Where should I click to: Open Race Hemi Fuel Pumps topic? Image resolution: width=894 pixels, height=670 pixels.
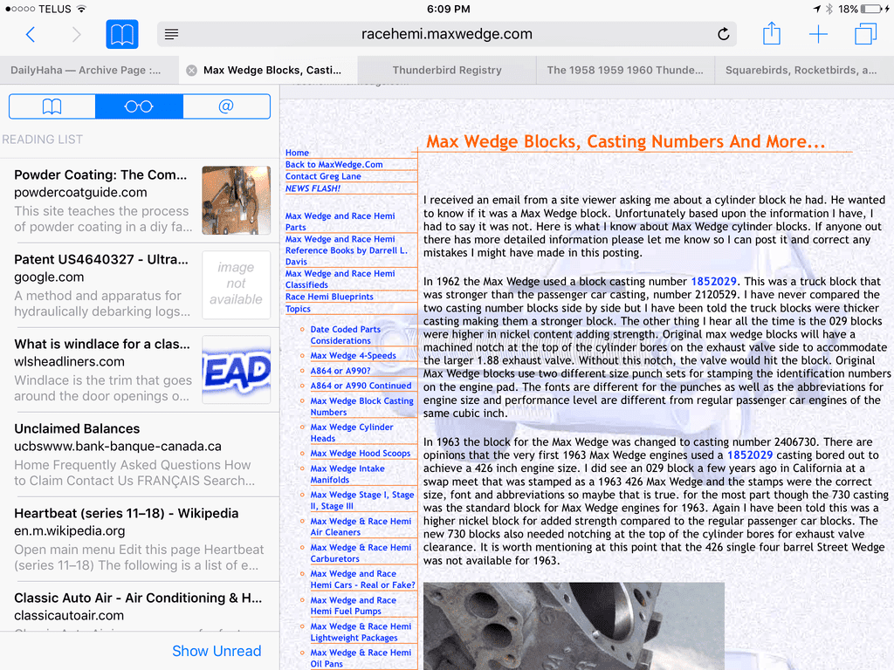coord(354,605)
